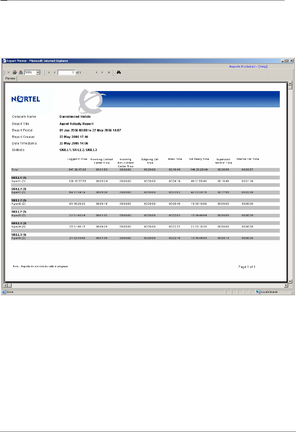This screenshot has height=432, width=296.
Task: Click the Done status page icon
Action: (x=4, y=292)
